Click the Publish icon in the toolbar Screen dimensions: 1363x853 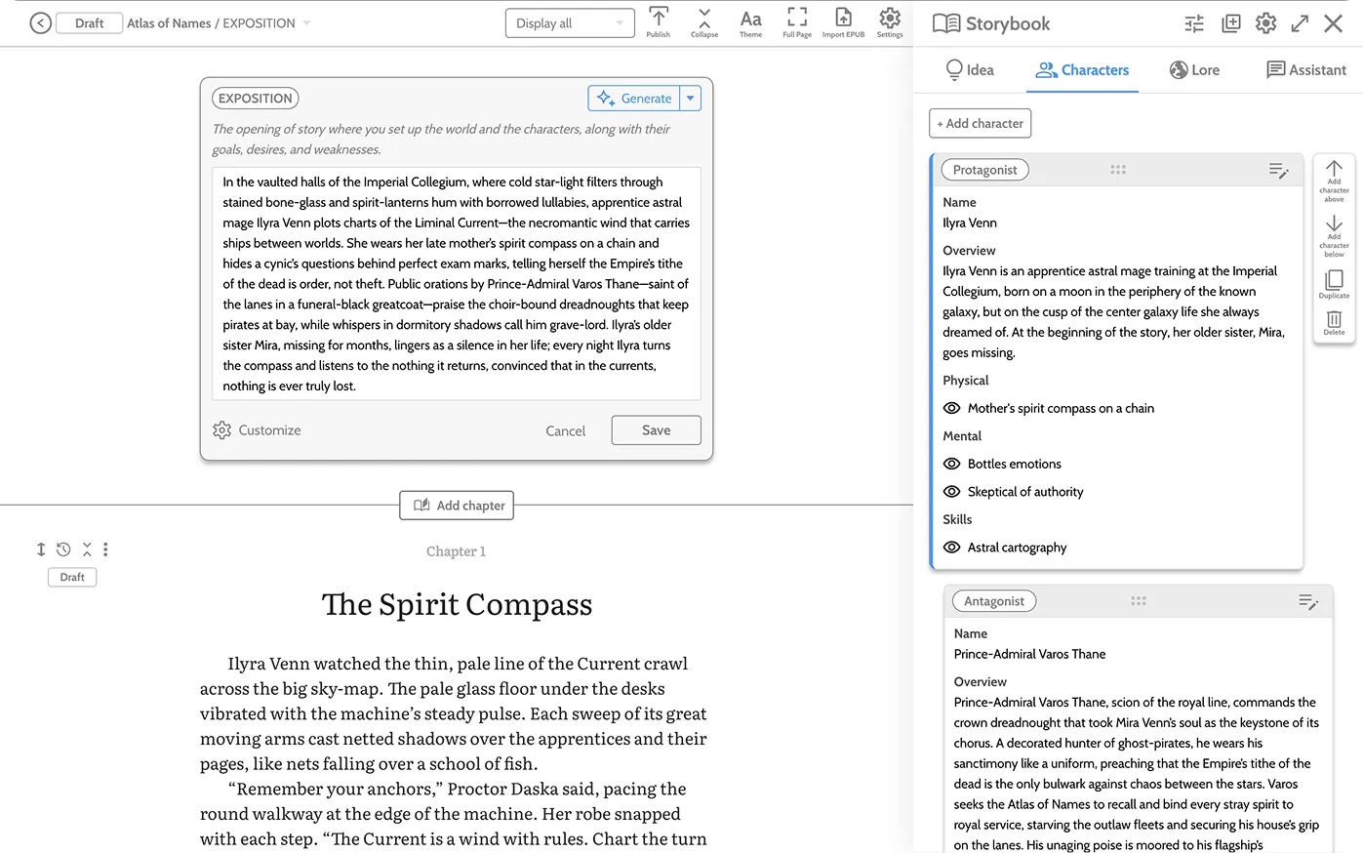coord(659,21)
